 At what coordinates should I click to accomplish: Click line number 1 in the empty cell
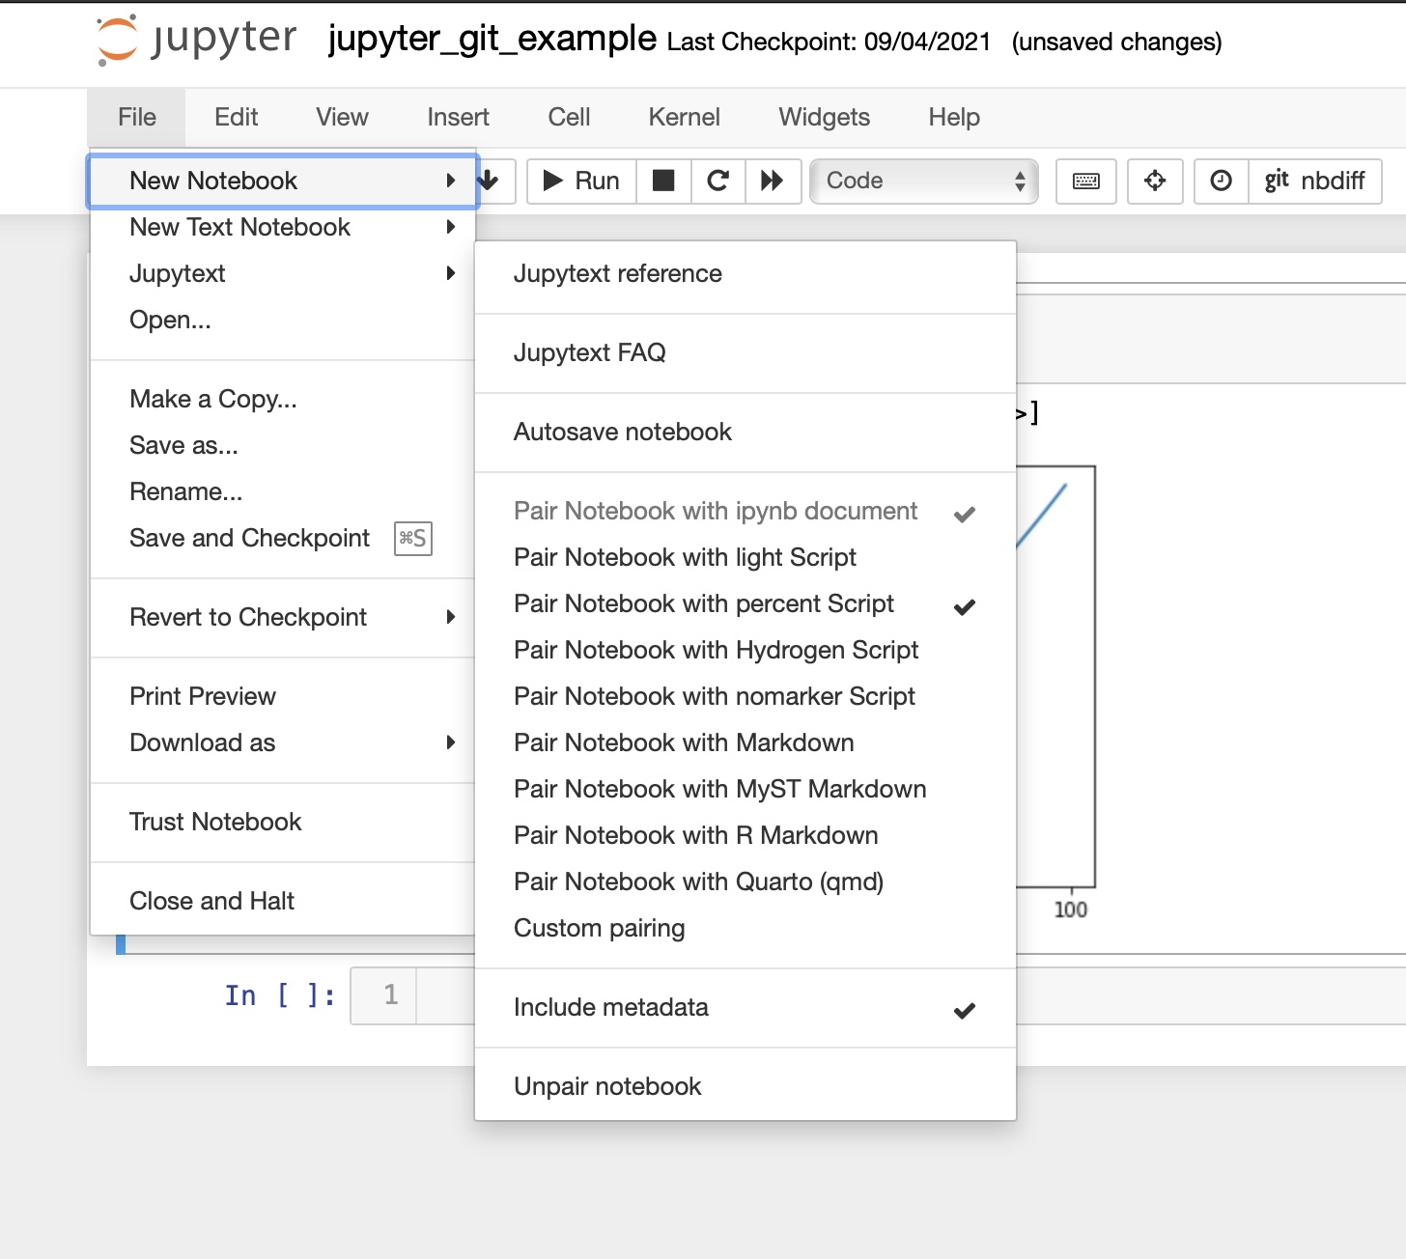pyautogui.click(x=390, y=994)
